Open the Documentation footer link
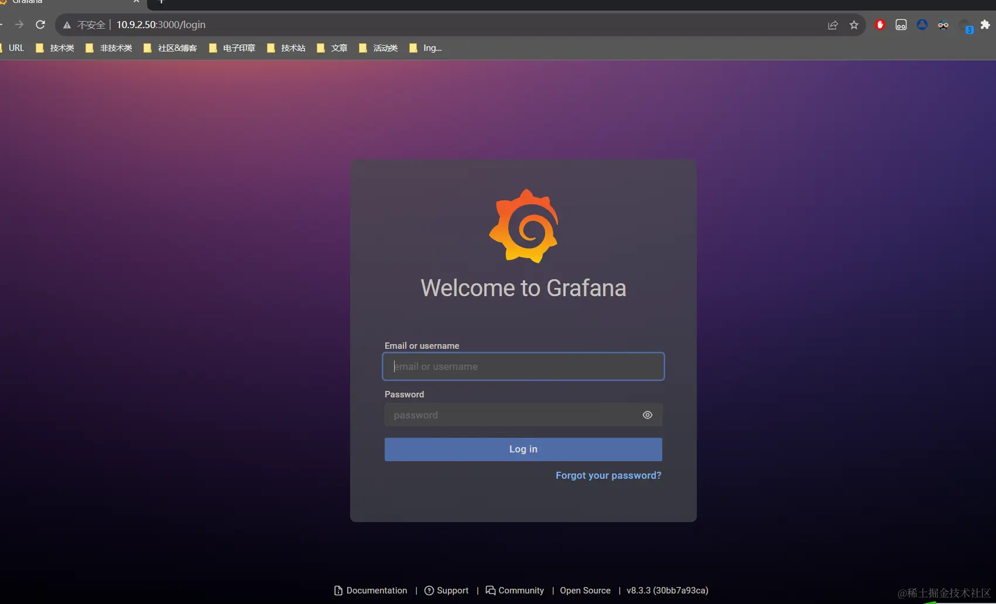Screen dimensions: 996x604 (371, 591)
